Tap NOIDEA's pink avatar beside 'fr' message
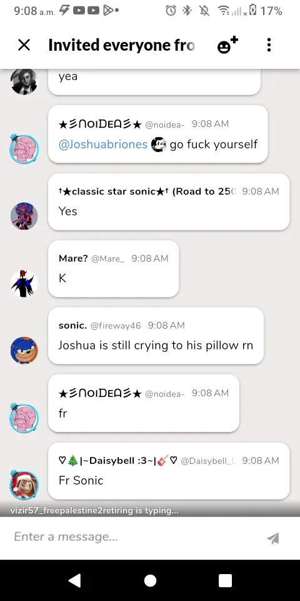 coord(24,418)
